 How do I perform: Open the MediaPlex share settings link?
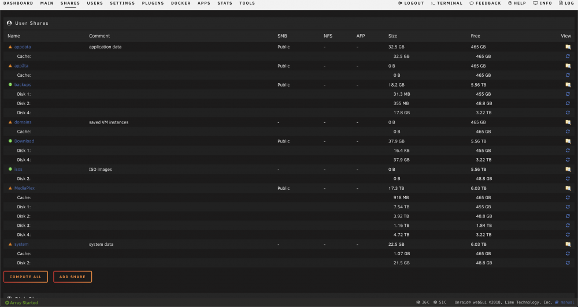pos(24,188)
